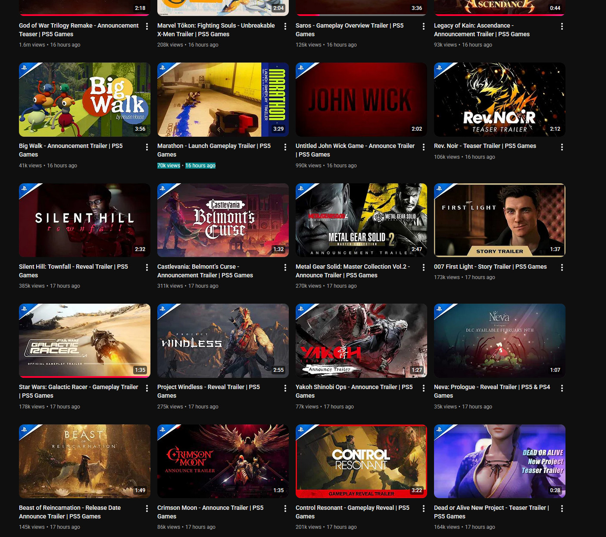Open options menu for God of War Trilogy Remake
Screen dimensions: 606x537
click(147, 26)
